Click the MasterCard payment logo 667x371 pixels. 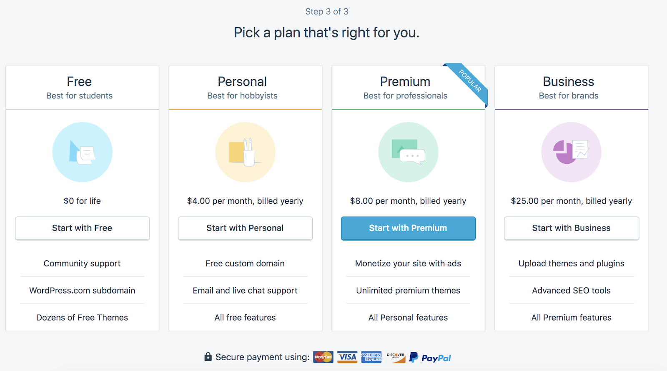[x=323, y=357]
